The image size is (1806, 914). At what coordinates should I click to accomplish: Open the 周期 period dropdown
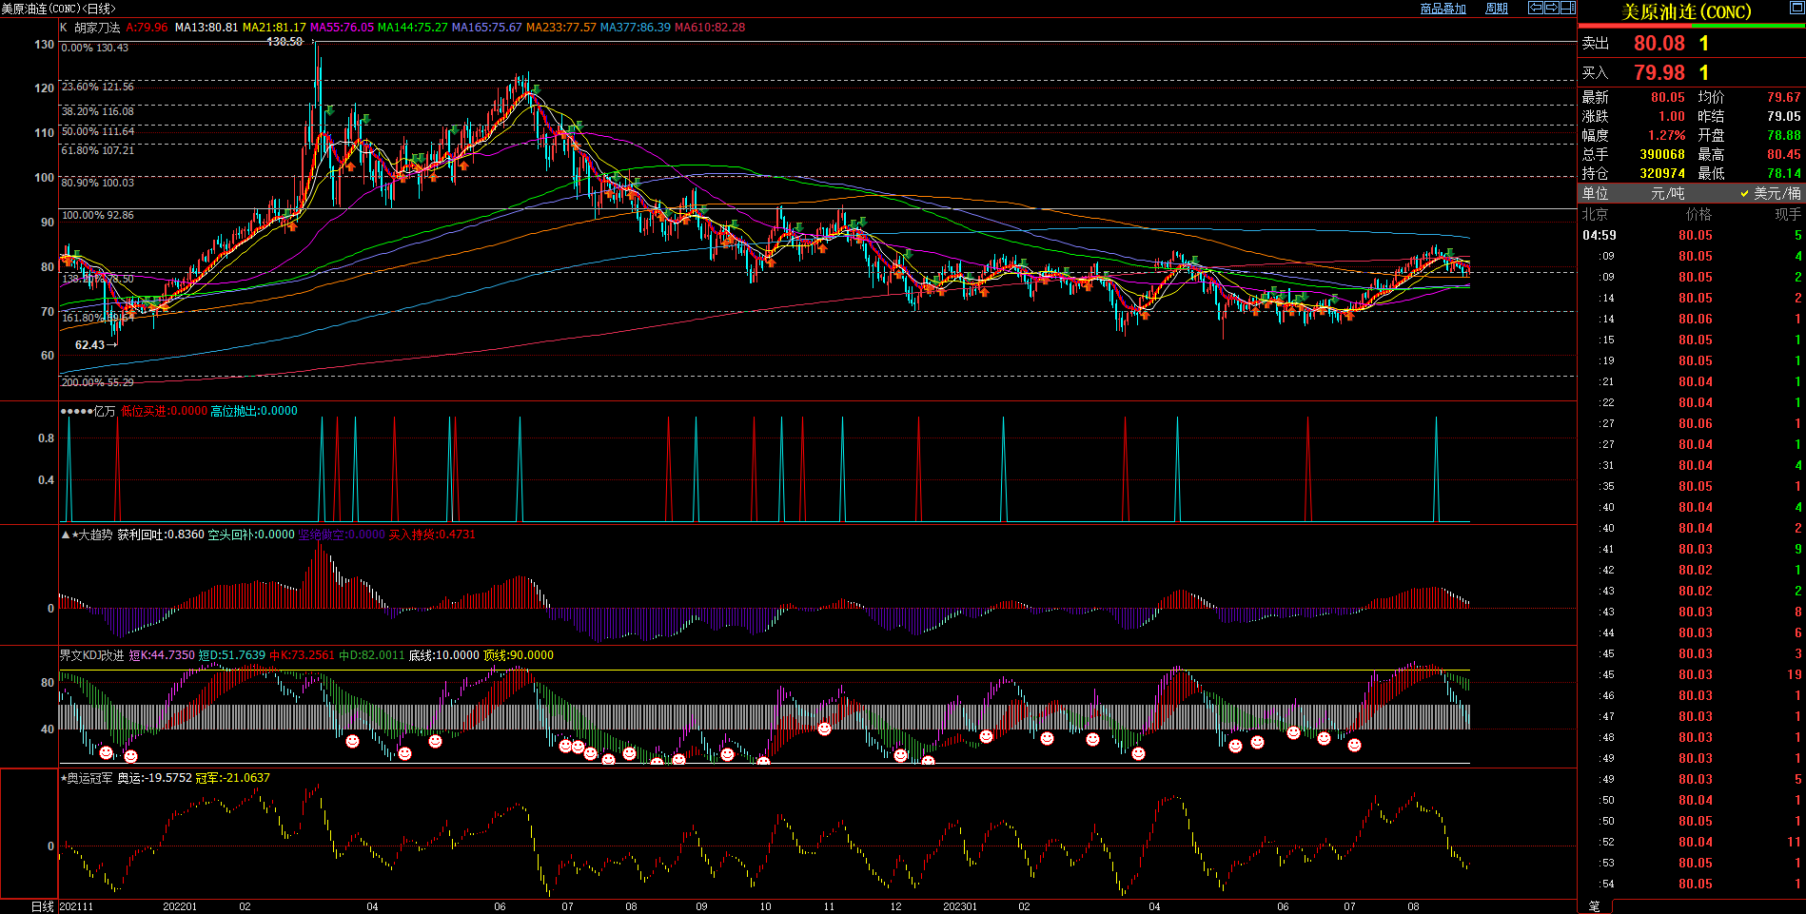coord(1497,9)
